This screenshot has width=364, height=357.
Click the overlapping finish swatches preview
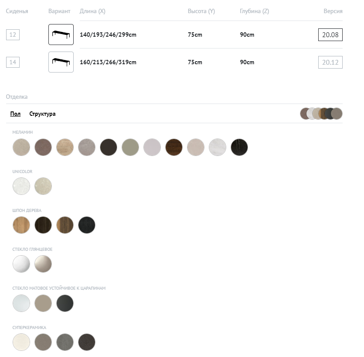[321, 114]
